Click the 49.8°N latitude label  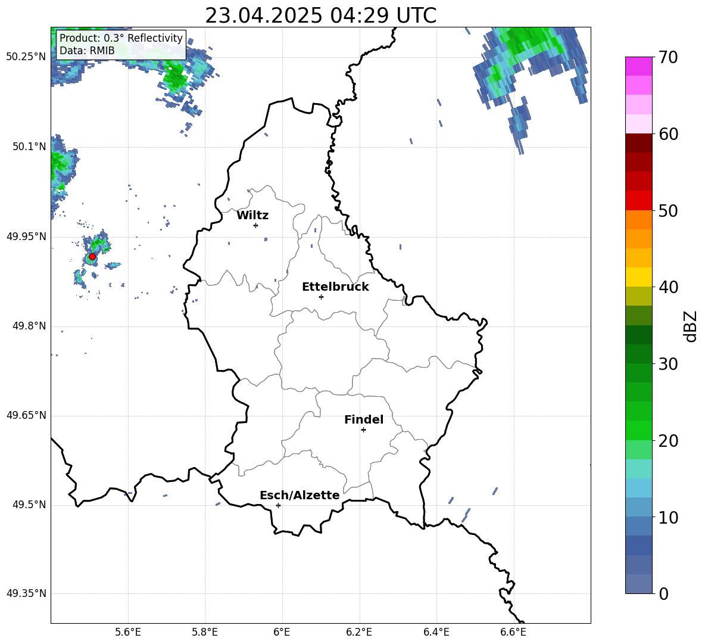(x=30, y=326)
